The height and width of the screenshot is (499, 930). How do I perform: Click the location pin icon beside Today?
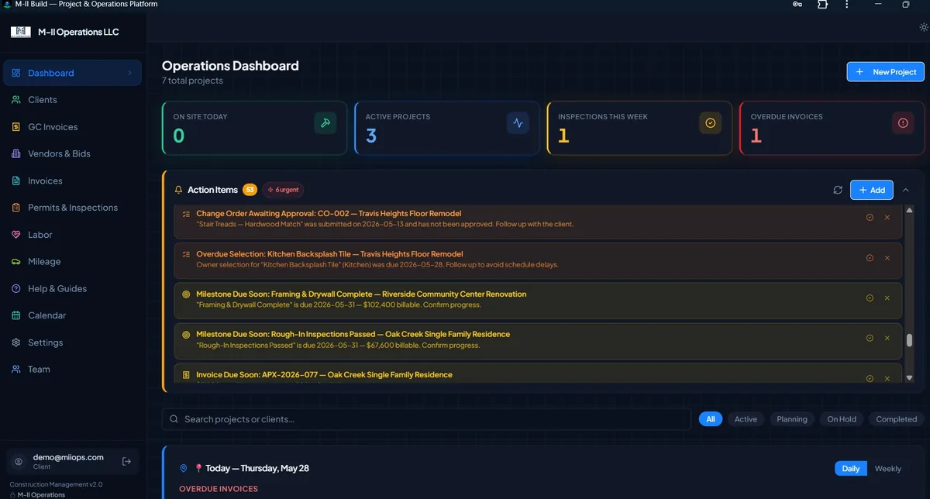[184, 469]
